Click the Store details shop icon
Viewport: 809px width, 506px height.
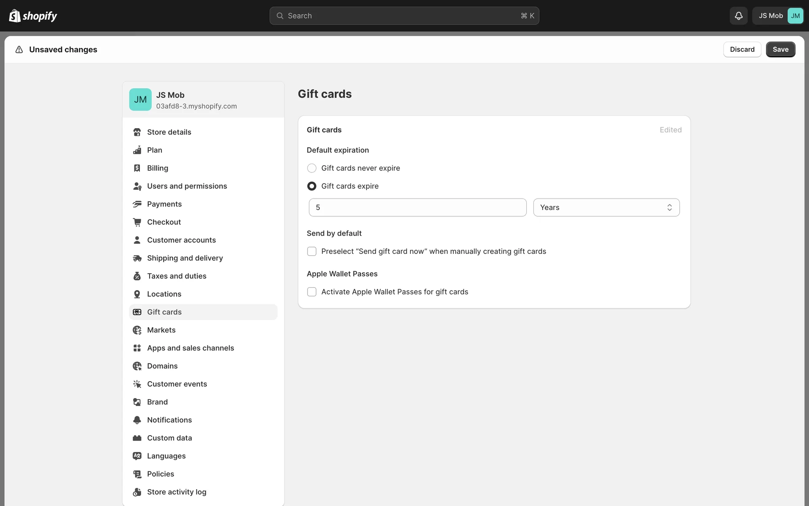point(137,132)
